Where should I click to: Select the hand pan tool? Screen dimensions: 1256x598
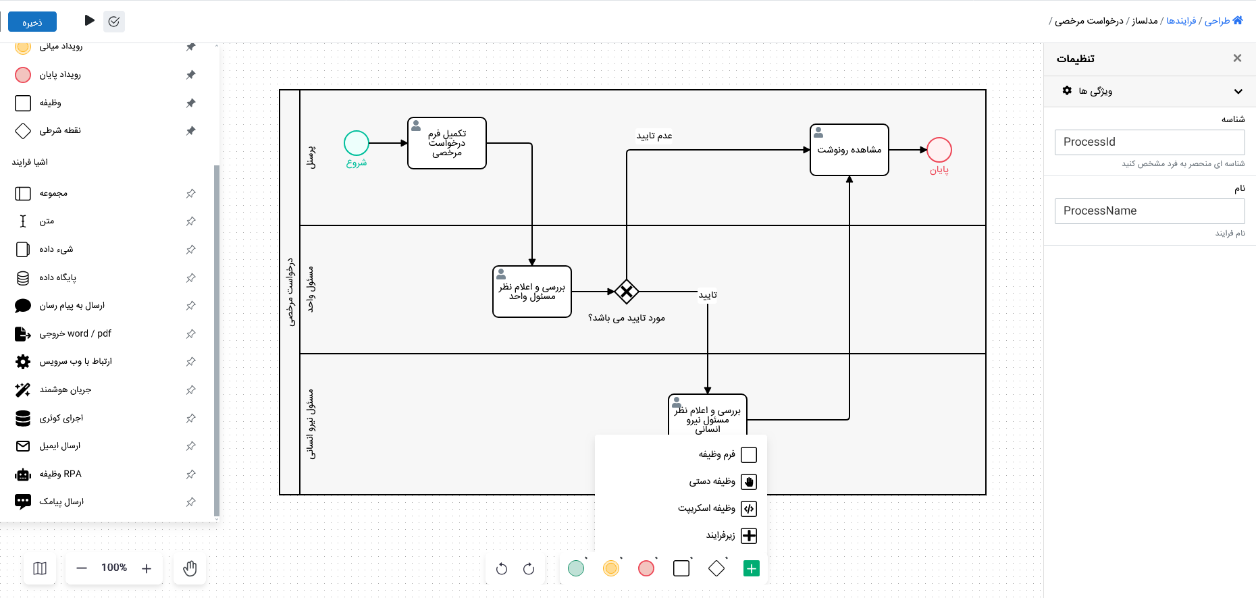click(190, 568)
